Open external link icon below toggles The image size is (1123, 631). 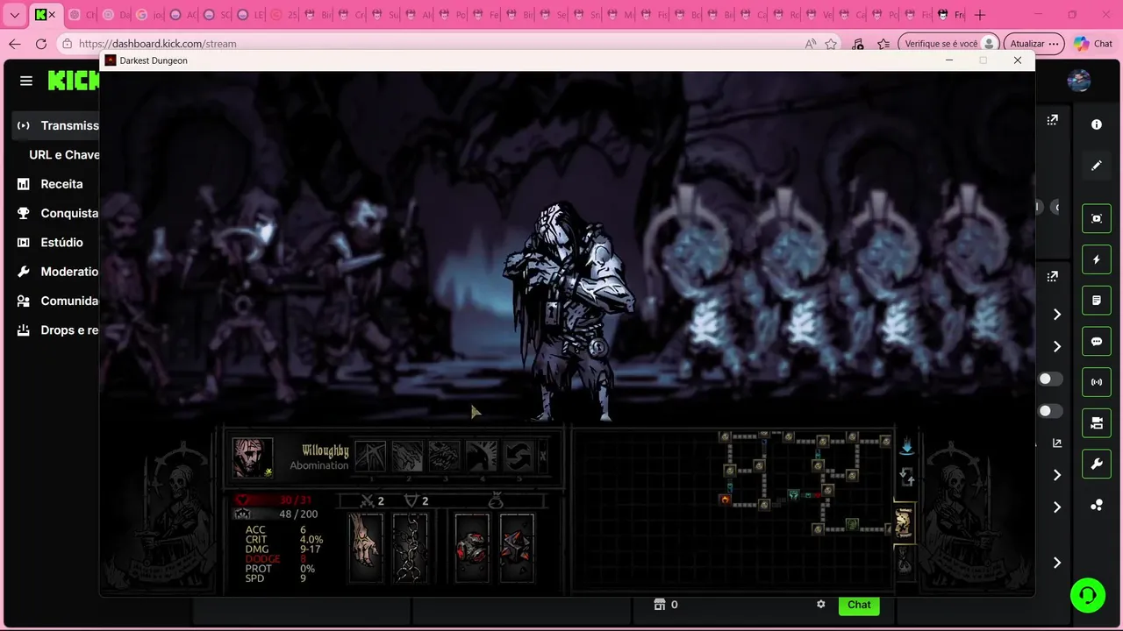(x=1057, y=443)
